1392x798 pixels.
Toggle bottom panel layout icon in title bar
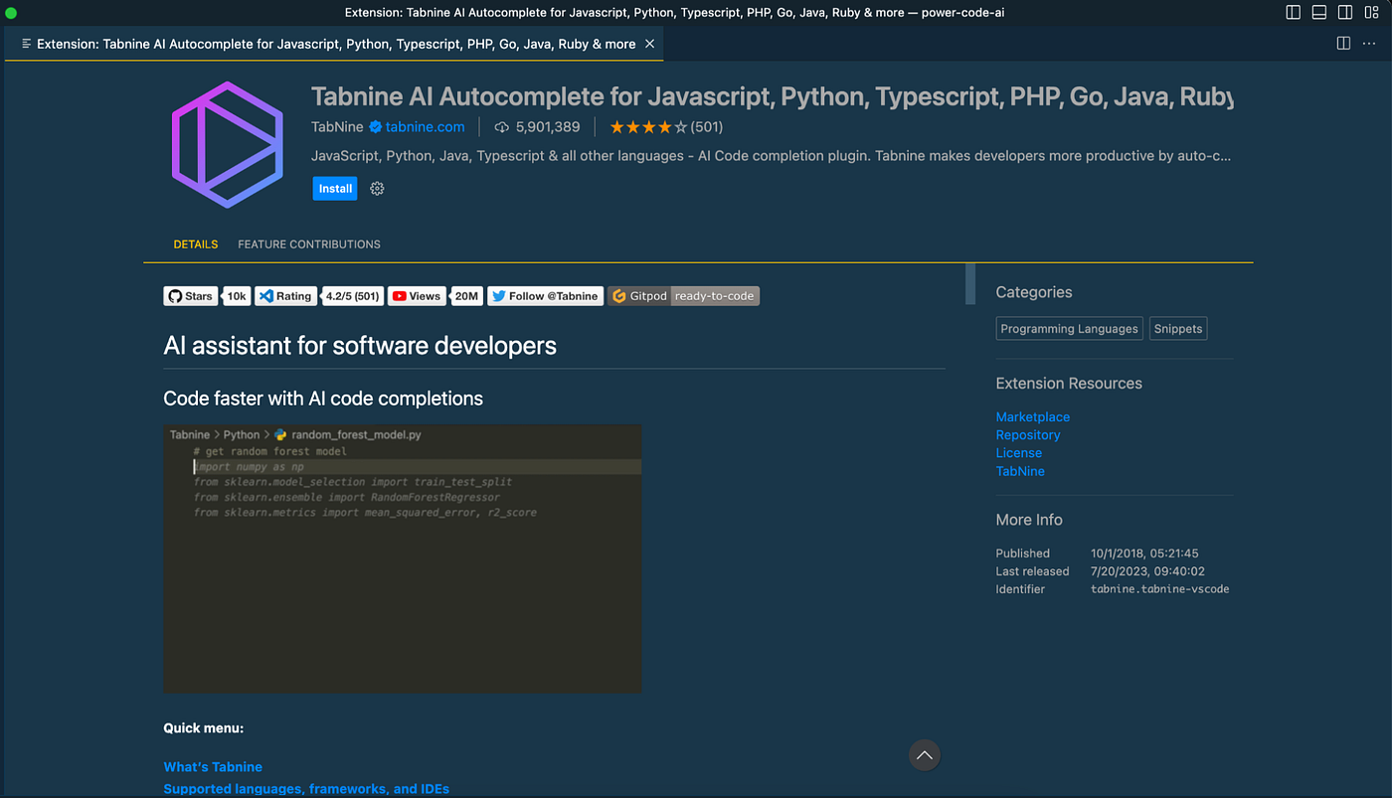[x=1319, y=13]
